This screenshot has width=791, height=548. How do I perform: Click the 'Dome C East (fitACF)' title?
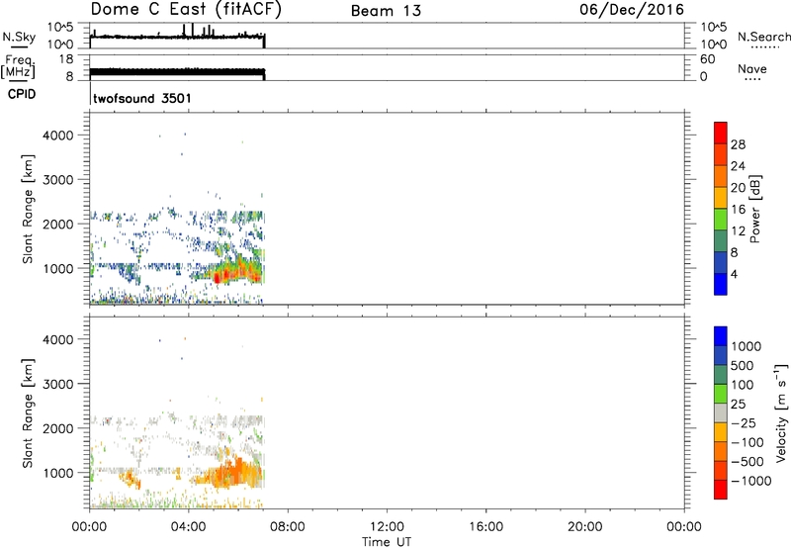click(x=186, y=10)
